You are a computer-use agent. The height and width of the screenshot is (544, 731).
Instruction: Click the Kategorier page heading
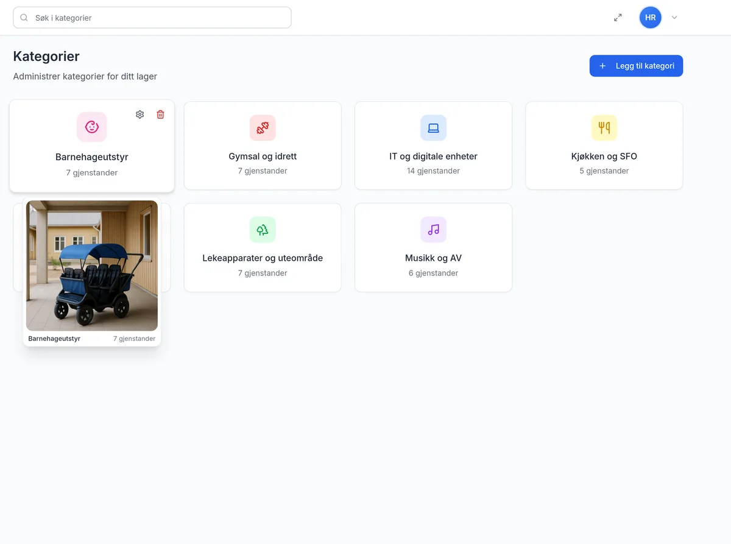(46, 57)
